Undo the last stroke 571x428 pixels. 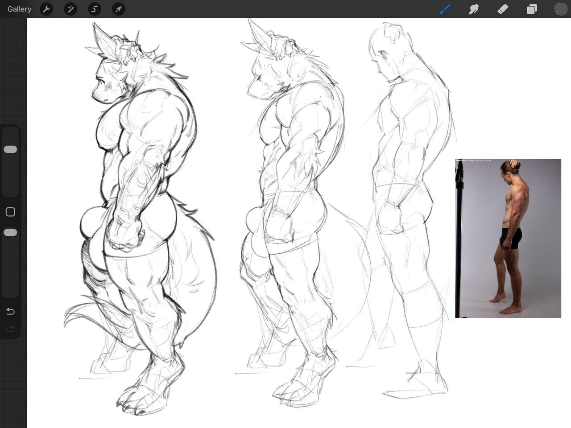point(10,311)
